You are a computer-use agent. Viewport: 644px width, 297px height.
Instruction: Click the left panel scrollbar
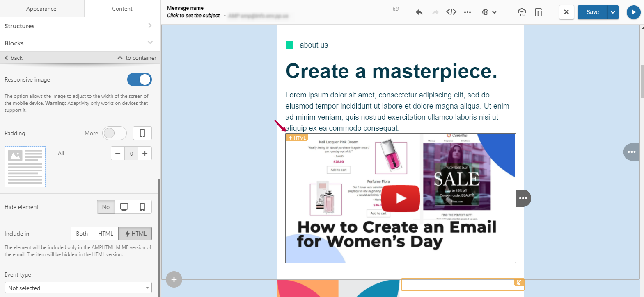(159, 238)
